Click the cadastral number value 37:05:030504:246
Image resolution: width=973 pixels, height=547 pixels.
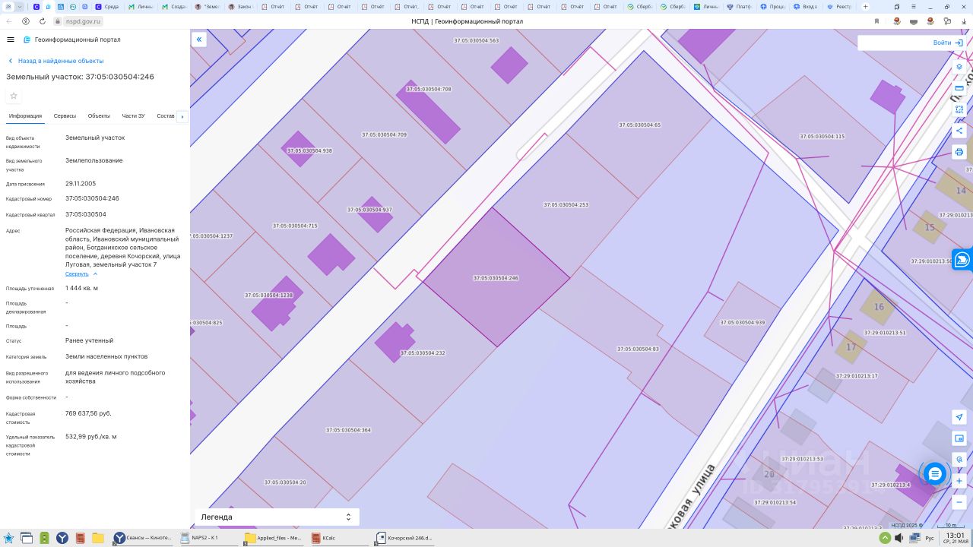pos(92,198)
